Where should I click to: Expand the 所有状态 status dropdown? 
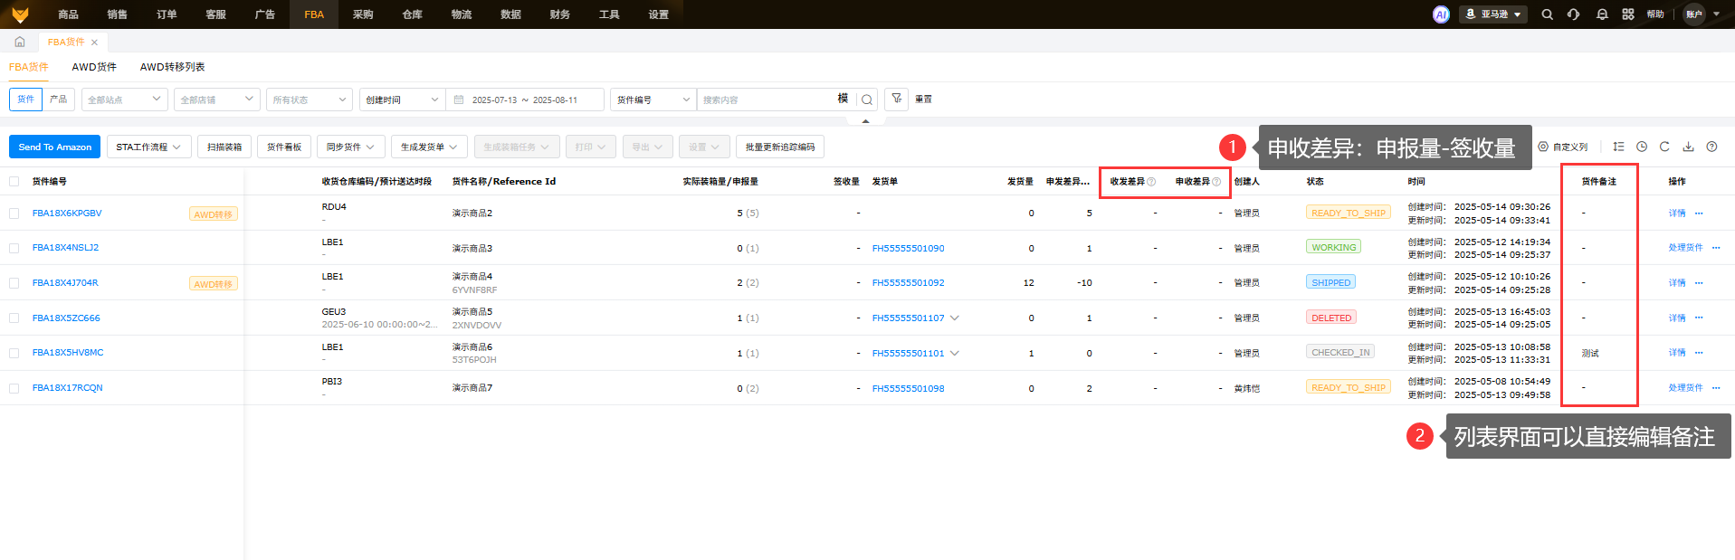coord(309,100)
